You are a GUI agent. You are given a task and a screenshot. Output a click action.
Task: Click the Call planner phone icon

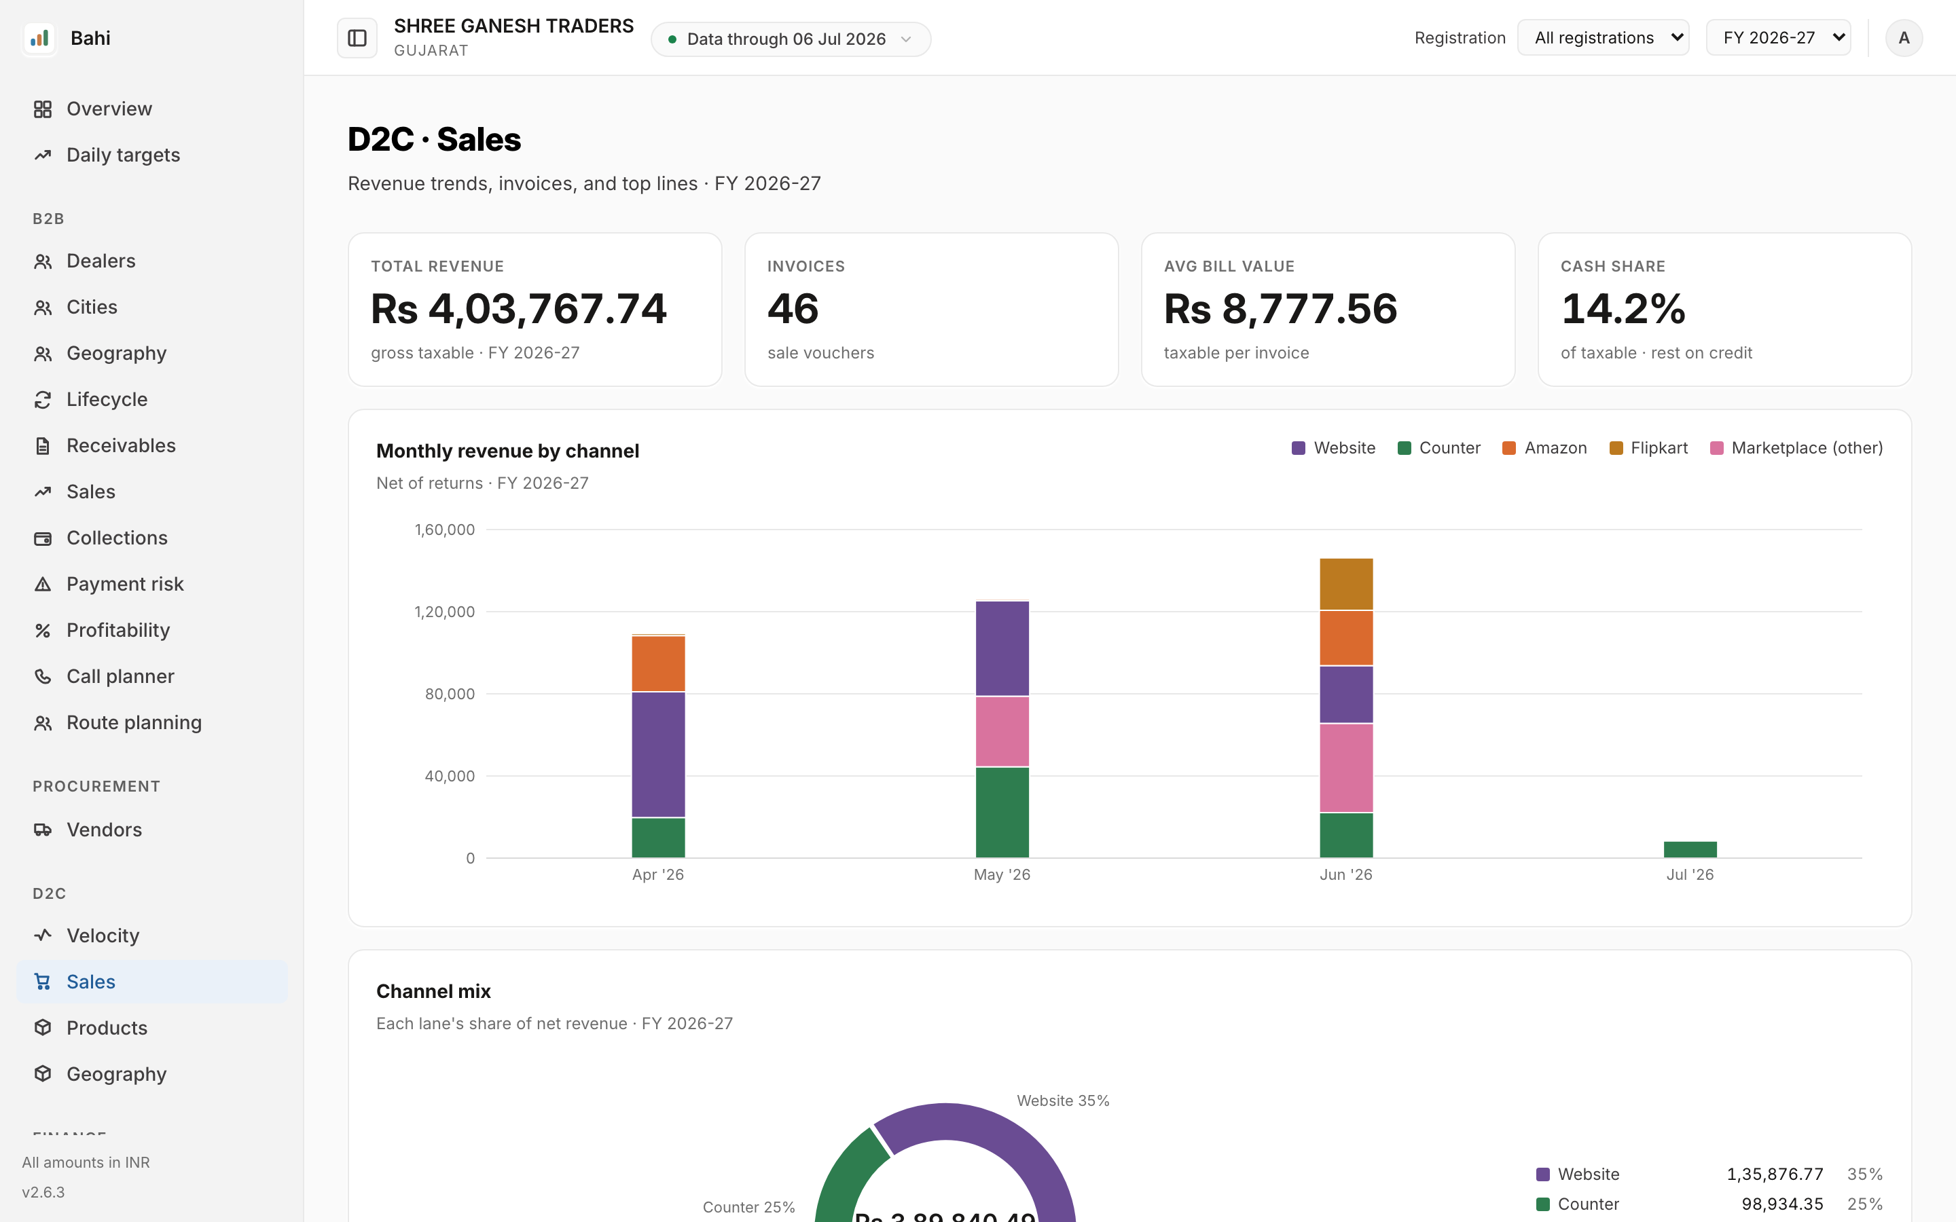(x=43, y=676)
